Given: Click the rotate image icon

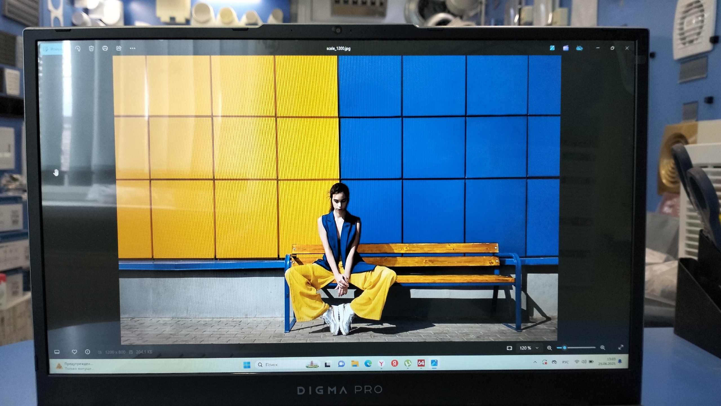Looking at the screenshot, I should [78, 48].
